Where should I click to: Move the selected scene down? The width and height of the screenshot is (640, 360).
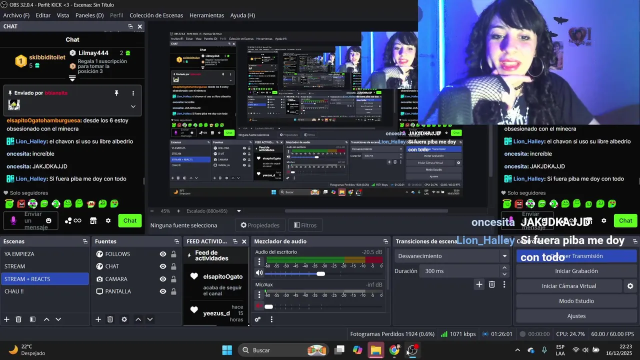[x=58, y=319]
